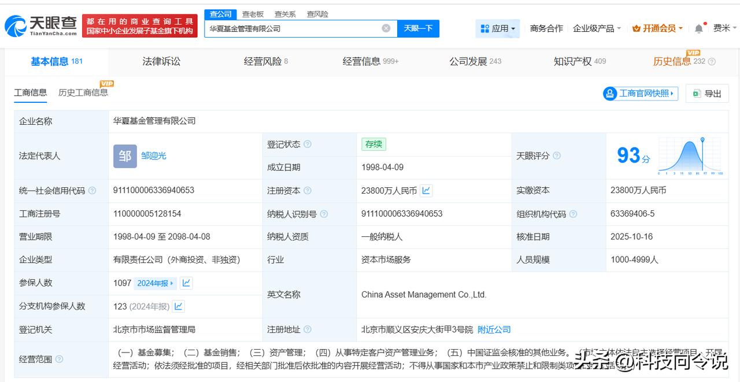Click the 成立日期 value 1998-04-09
The image size is (740, 382).
tap(383, 167)
